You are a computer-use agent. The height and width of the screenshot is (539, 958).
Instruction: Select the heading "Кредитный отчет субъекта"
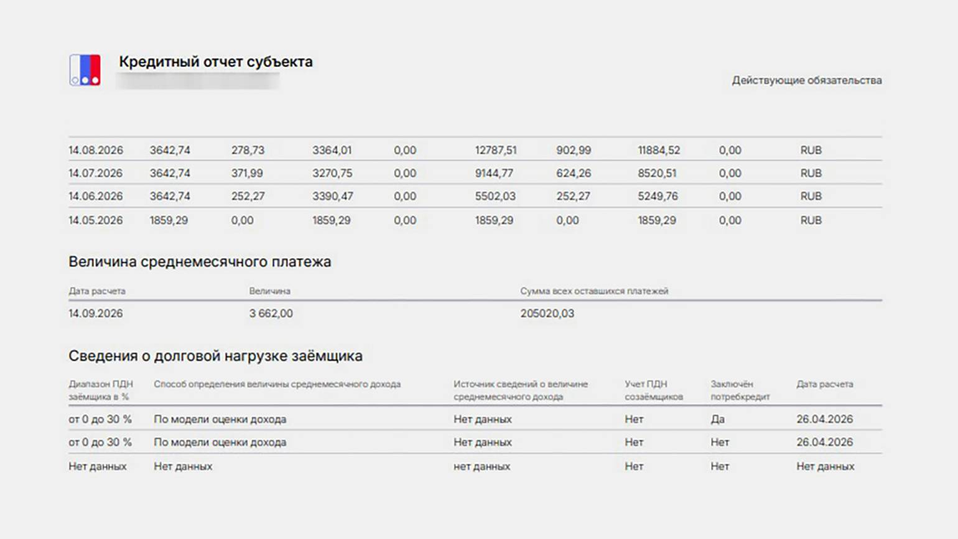click(x=216, y=62)
